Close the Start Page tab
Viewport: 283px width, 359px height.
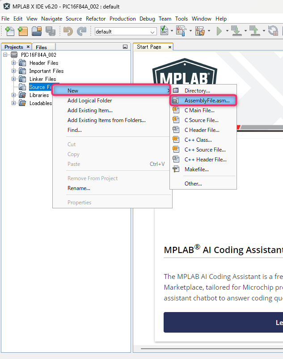(x=169, y=47)
